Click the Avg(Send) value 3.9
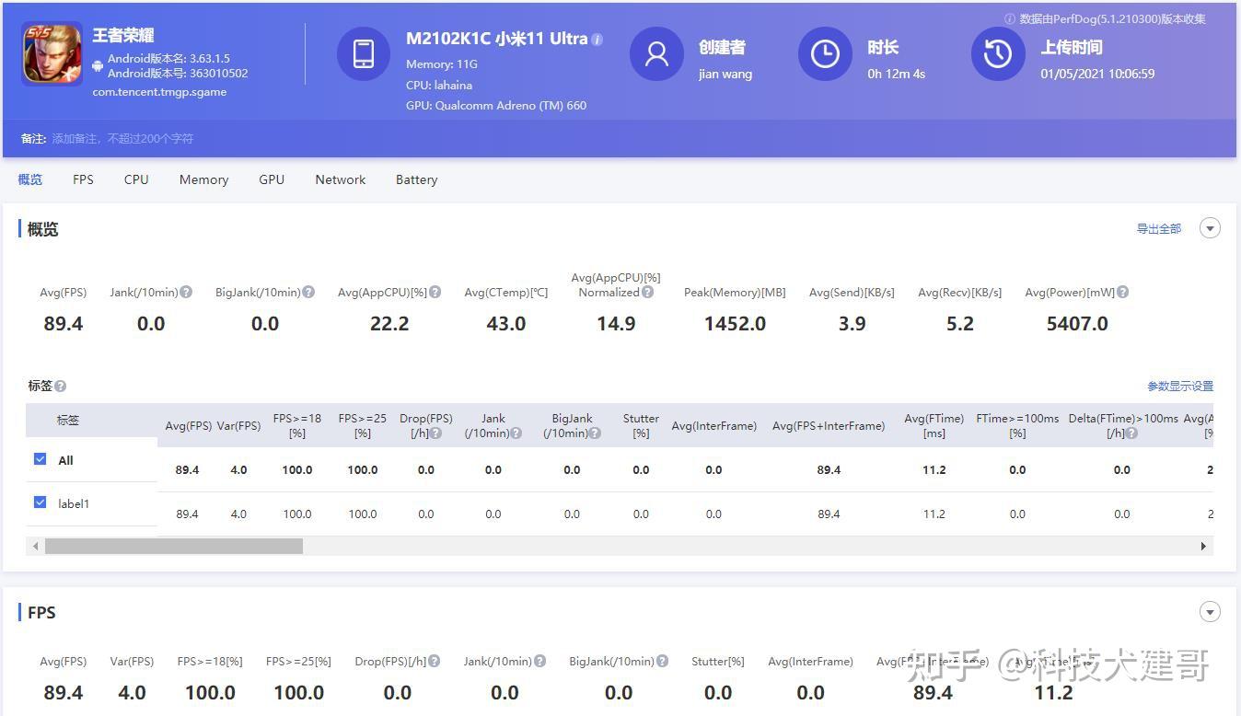The image size is (1241, 716). pos(852,323)
